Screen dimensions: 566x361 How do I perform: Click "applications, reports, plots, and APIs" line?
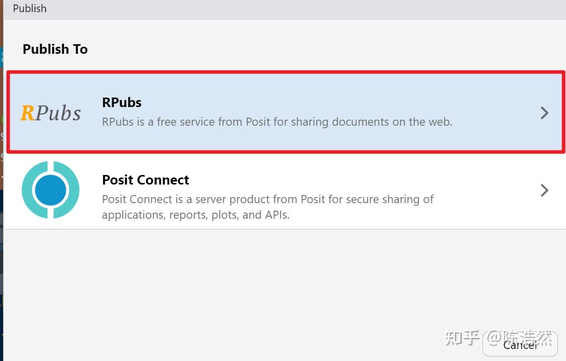coord(195,215)
